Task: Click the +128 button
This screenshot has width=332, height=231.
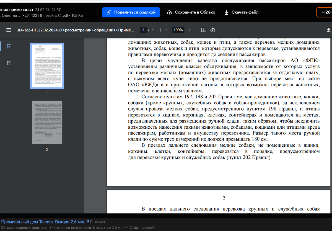Action: [x=325, y=12]
